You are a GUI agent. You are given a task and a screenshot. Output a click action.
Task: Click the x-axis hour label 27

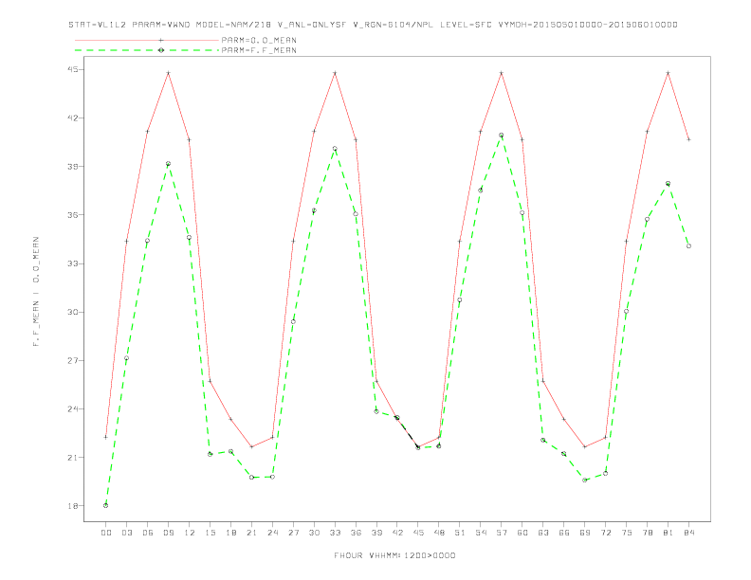point(293,533)
